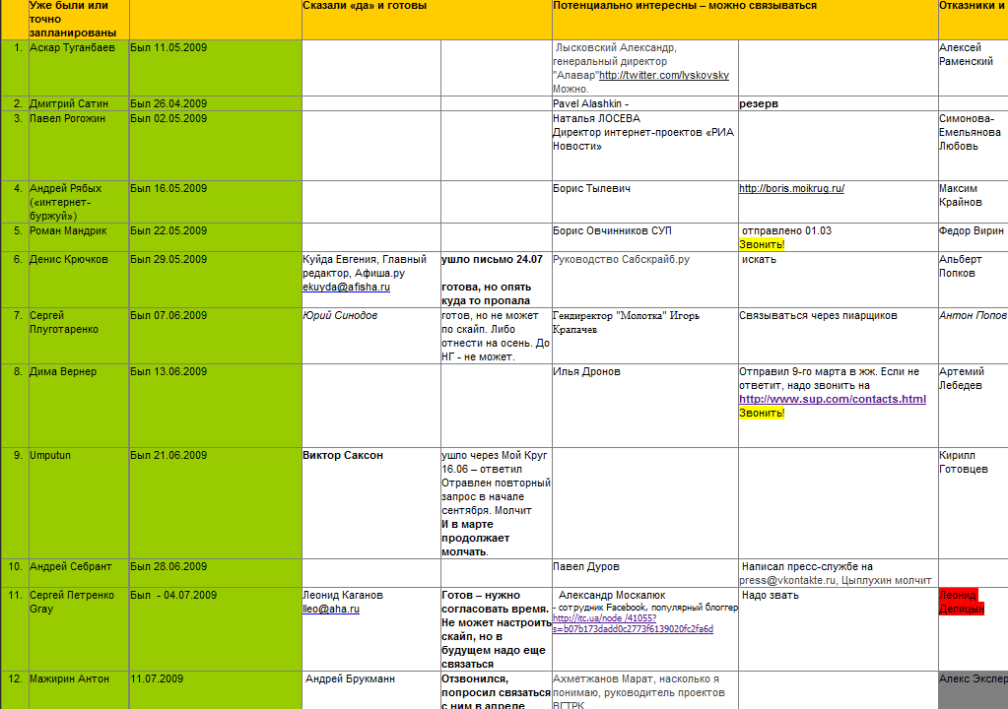The height and width of the screenshot is (709, 1008).
Task: Click the lleo@aha.ru email link
Action: click(x=330, y=609)
